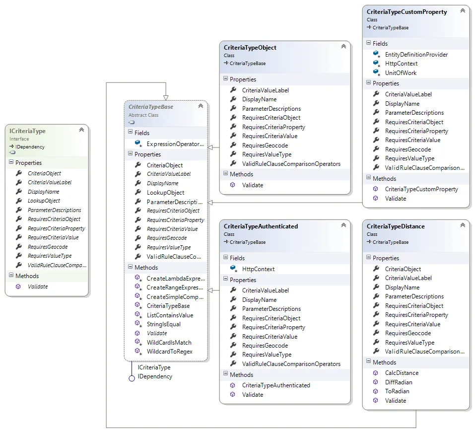Screen dimensions: 475x433
Task: Collapse Methods section in CriteriaTypeAuthenticated
Action: pyautogui.click(x=225, y=374)
